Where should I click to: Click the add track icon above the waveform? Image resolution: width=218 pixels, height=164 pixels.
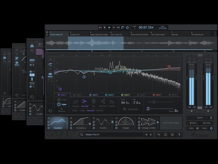47,32
